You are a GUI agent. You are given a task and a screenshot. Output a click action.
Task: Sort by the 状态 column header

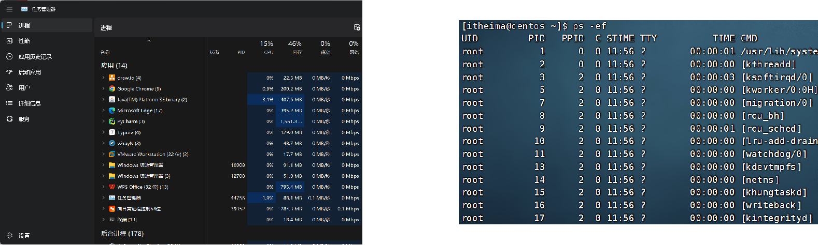point(214,52)
